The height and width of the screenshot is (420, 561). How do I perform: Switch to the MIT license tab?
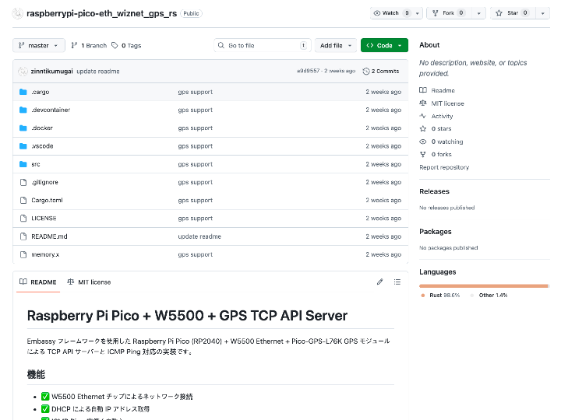[89, 282]
